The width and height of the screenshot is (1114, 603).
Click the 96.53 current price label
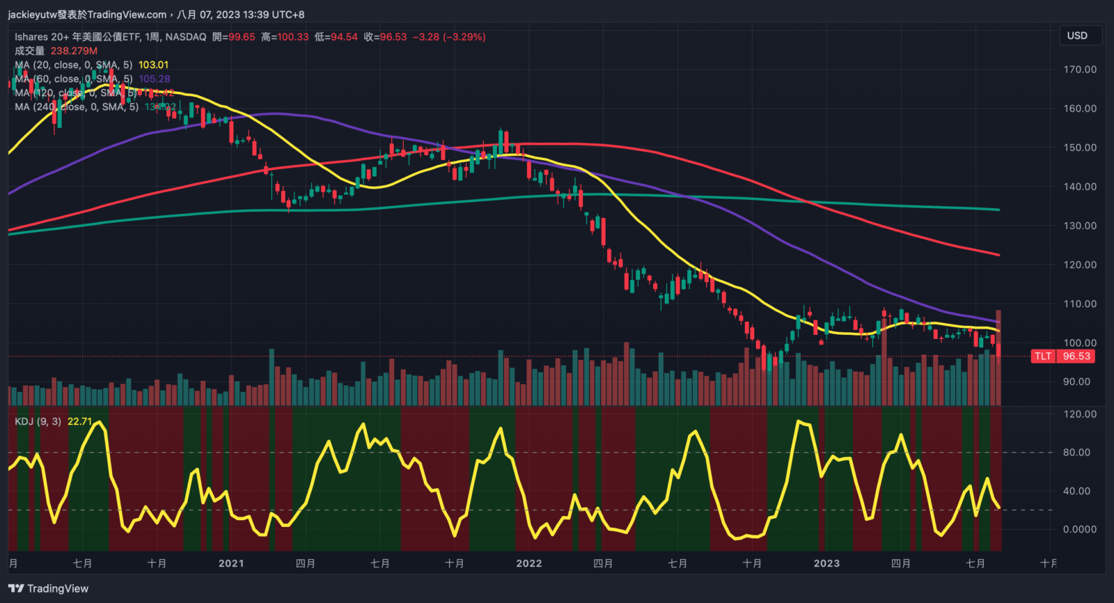[1076, 357]
